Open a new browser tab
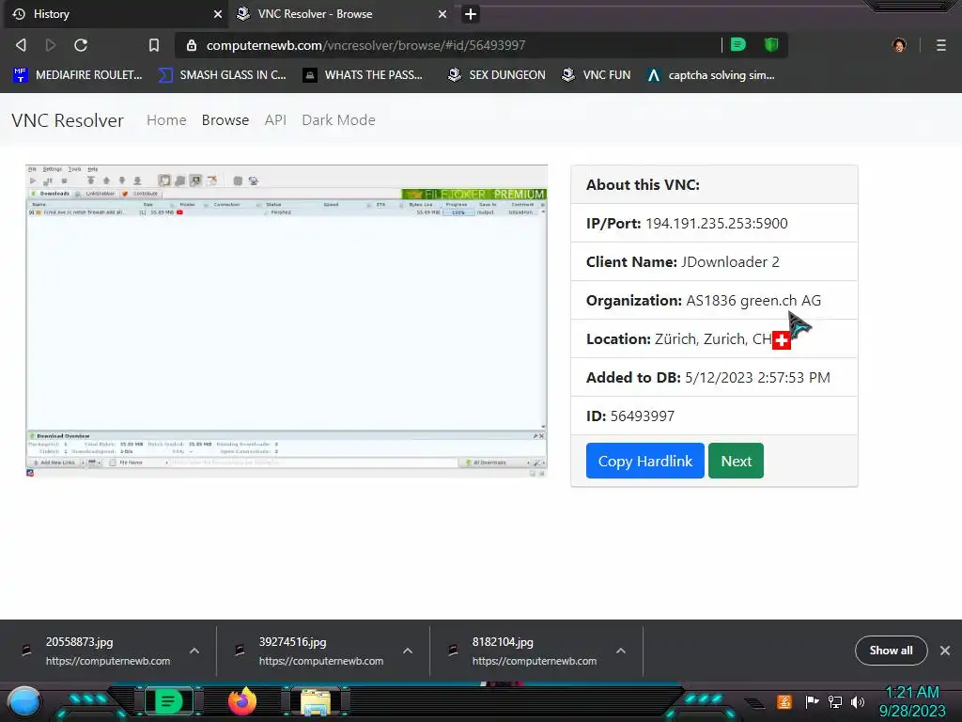962x722 pixels. pyautogui.click(x=471, y=13)
